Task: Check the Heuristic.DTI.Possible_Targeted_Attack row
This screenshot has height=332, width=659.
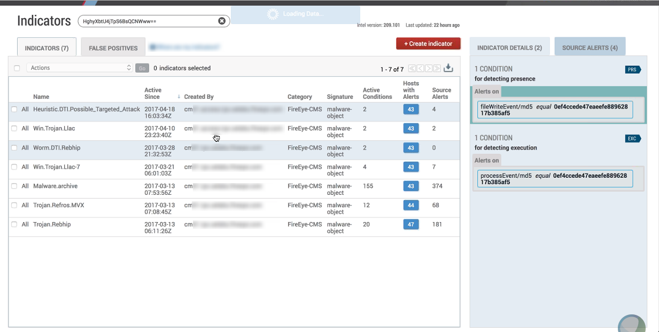Action: click(14, 109)
